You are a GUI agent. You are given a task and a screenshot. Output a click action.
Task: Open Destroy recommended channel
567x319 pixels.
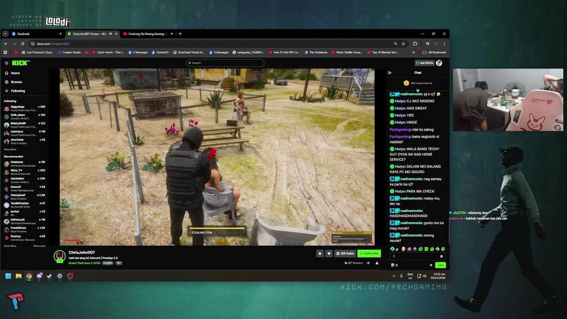tap(24, 237)
